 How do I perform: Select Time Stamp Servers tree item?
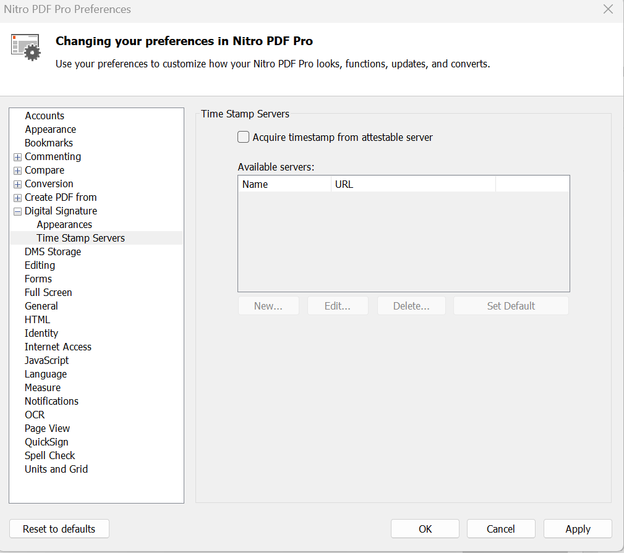pos(81,238)
